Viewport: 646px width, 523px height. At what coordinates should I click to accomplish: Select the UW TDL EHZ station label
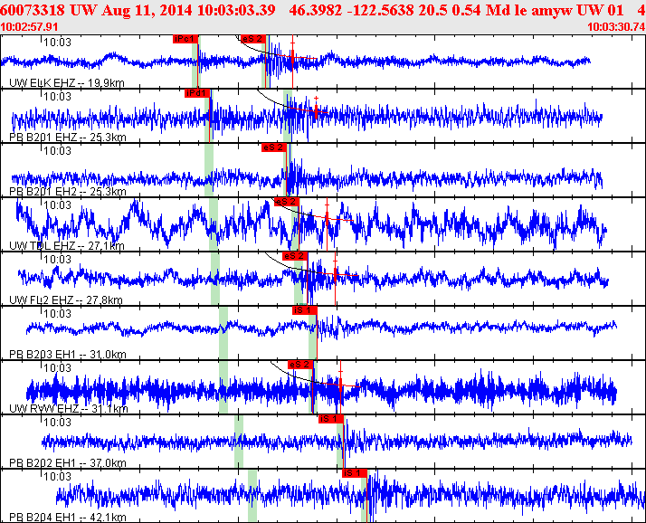67,246
